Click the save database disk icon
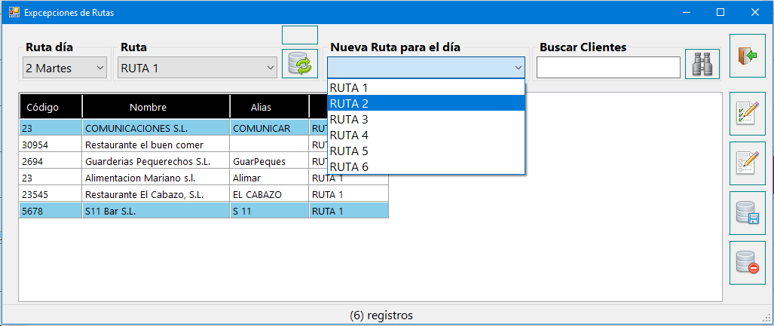 (x=748, y=212)
